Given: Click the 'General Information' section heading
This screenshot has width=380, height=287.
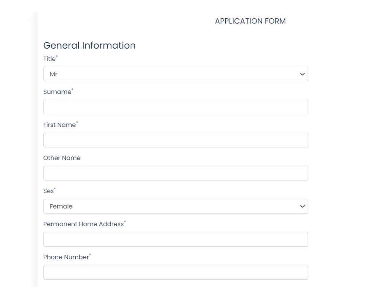Looking at the screenshot, I should pos(89,45).
